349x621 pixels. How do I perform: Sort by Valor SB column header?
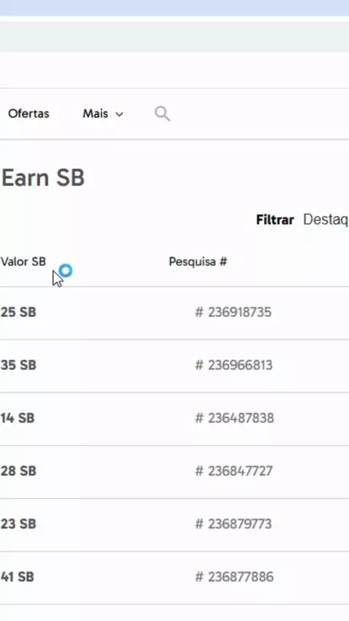23,262
